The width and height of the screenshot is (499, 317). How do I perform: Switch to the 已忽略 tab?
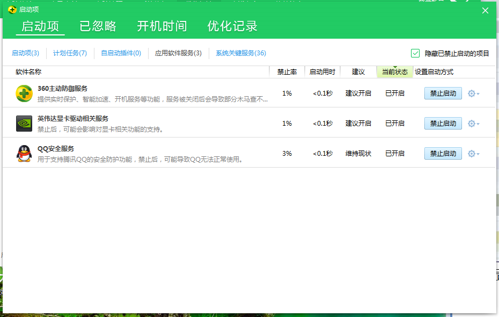pyautogui.click(x=98, y=26)
